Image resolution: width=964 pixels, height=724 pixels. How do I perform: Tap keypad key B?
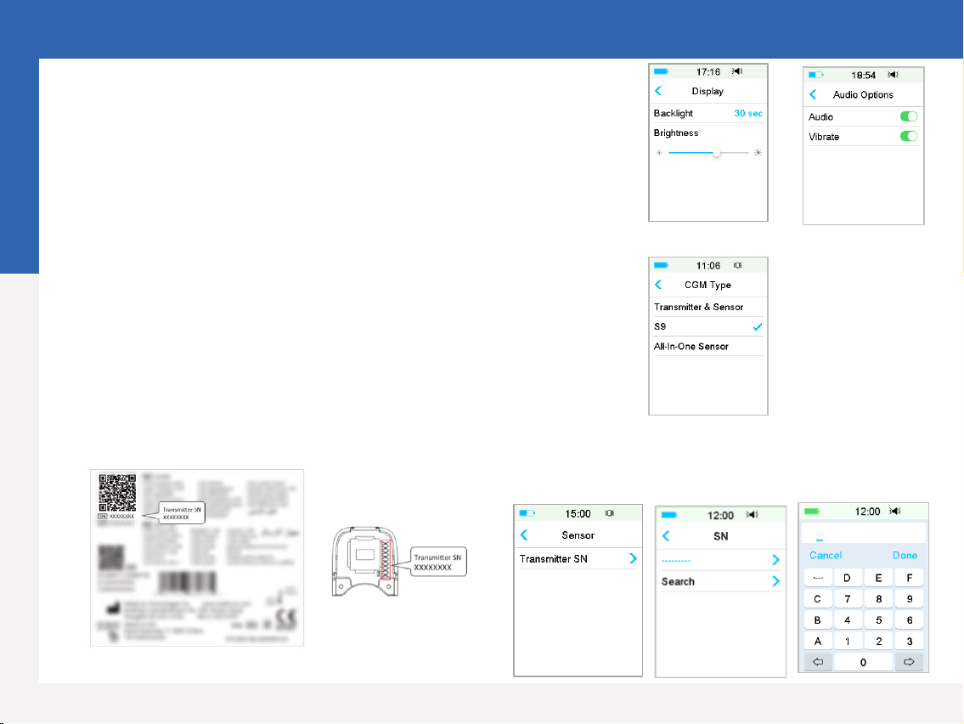click(818, 620)
